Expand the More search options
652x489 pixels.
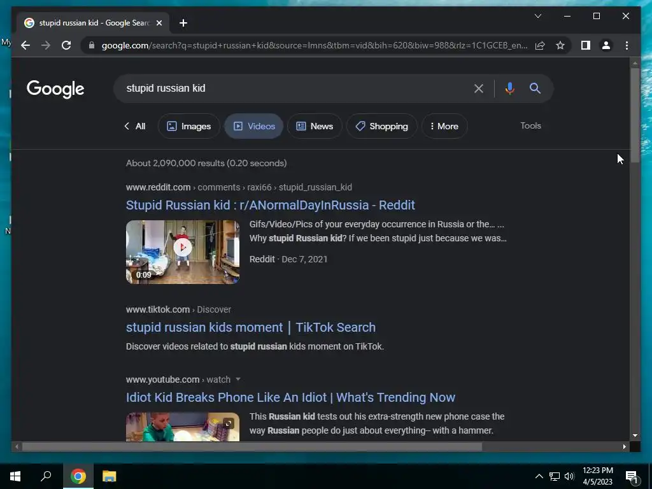click(444, 126)
